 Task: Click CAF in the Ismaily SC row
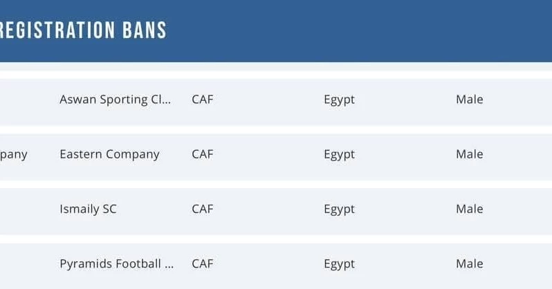203,209
